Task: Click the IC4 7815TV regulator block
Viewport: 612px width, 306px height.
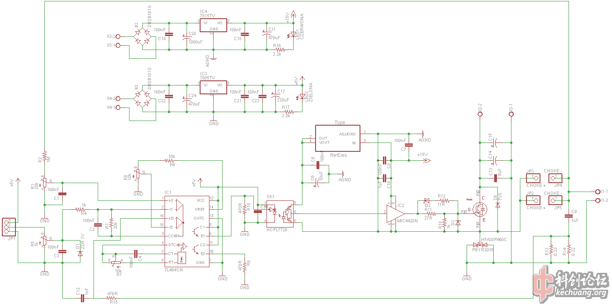Action: click(214, 25)
